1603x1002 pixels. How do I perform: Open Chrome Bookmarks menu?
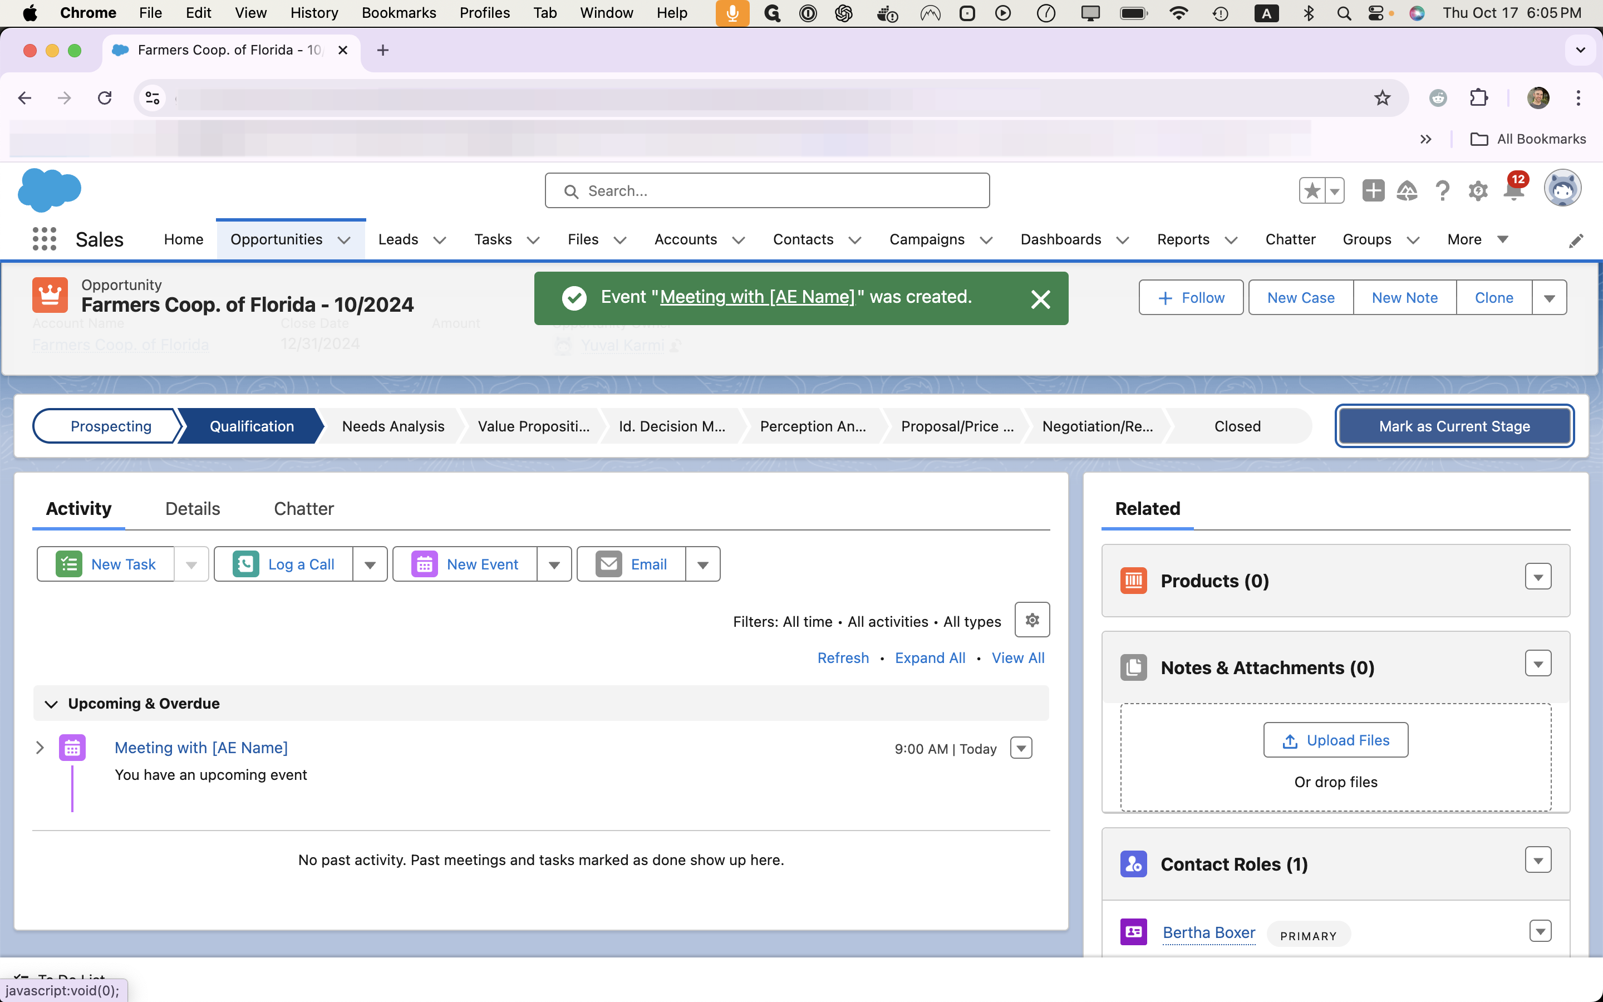pyautogui.click(x=399, y=13)
